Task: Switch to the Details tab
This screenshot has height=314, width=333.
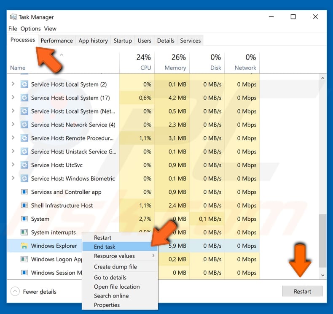Action: point(166,41)
